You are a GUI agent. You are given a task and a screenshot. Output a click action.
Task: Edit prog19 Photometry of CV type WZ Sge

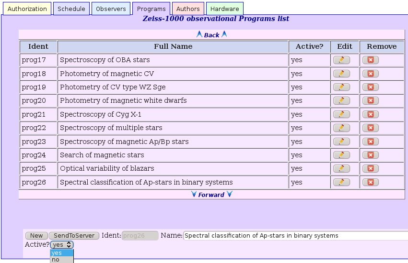pyautogui.click(x=341, y=87)
